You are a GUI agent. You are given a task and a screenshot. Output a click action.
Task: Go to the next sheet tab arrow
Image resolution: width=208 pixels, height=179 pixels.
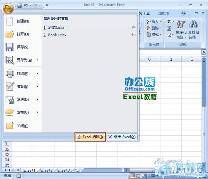(13, 170)
